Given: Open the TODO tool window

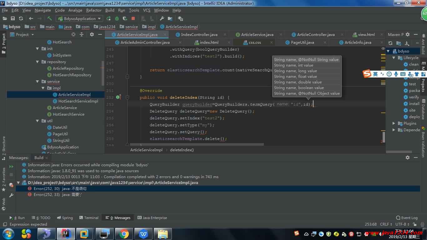Looking at the screenshot, I should [41, 218].
